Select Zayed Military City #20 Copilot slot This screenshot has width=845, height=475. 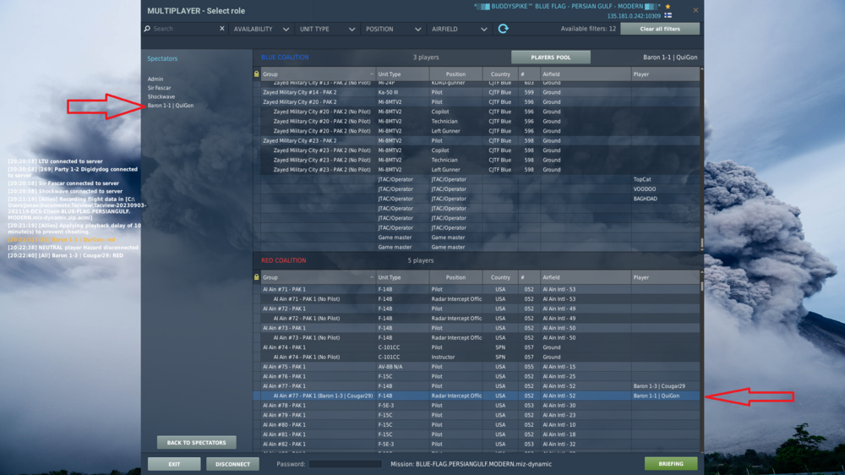click(x=477, y=112)
